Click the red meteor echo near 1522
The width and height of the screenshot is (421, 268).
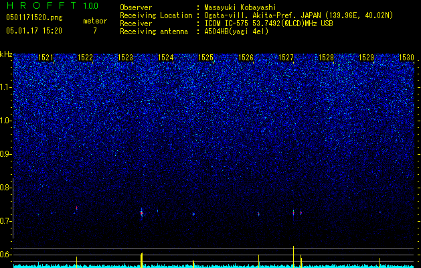pos(77,208)
